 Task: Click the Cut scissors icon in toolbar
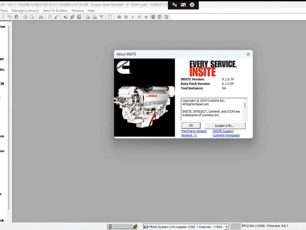pyautogui.click(x=3, y=17)
